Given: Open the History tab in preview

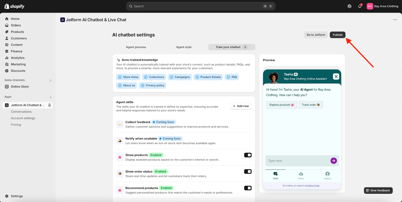Looking at the screenshot, I should (x=327, y=176).
